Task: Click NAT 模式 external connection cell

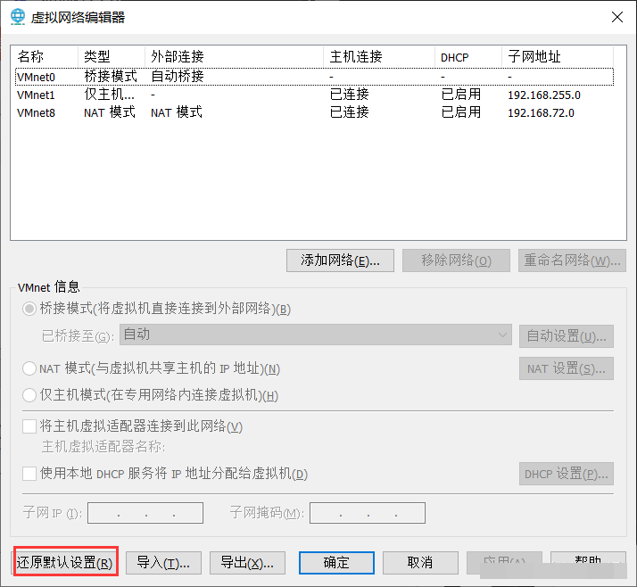Action: click(x=177, y=112)
